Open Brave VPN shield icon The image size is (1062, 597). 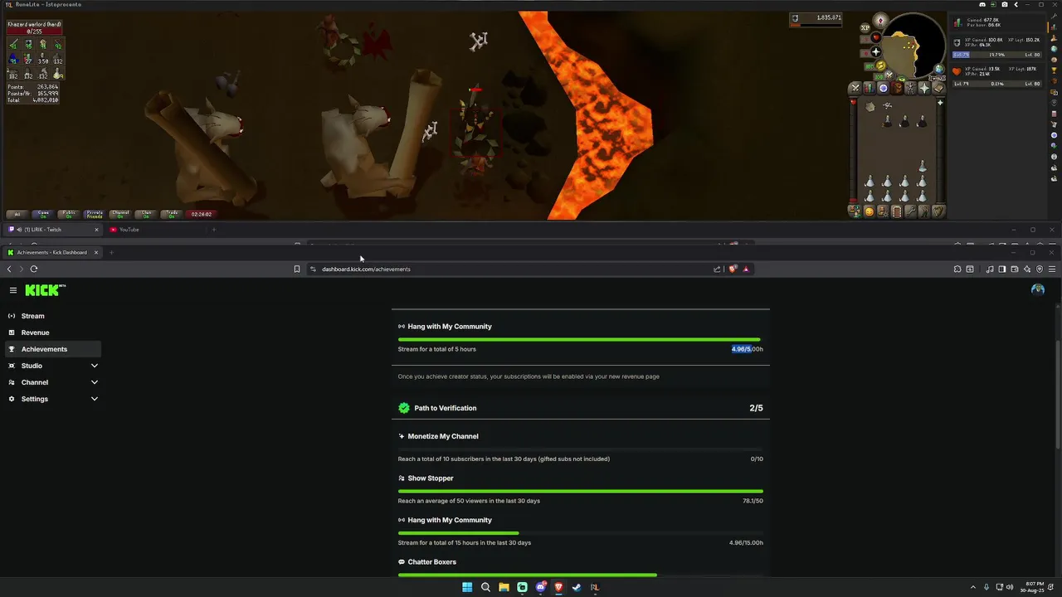pyautogui.click(x=1040, y=269)
